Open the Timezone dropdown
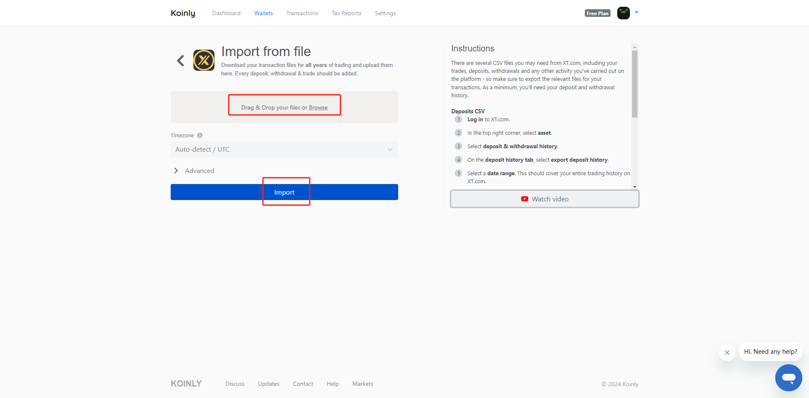 (284, 149)
